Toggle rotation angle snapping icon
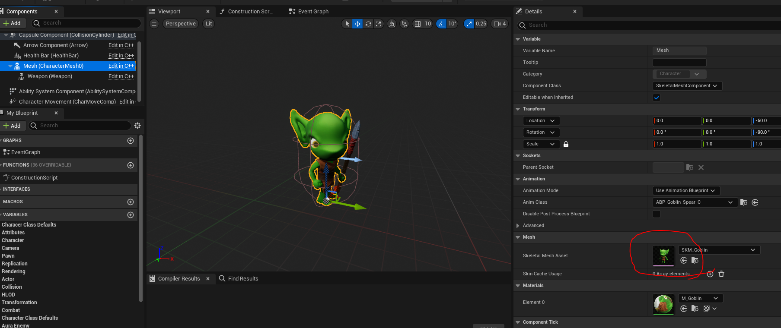781x328 pixels. click(441, 24)
